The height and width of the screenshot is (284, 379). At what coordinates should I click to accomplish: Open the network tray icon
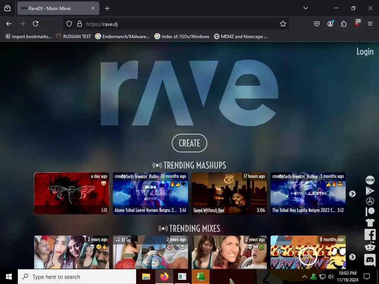pyautogui.click(x=322, y=277)
